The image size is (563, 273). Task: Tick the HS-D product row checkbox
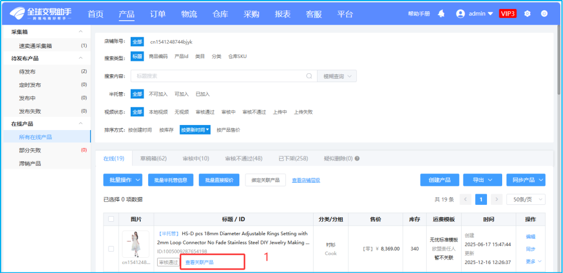(x=111, y=249)
